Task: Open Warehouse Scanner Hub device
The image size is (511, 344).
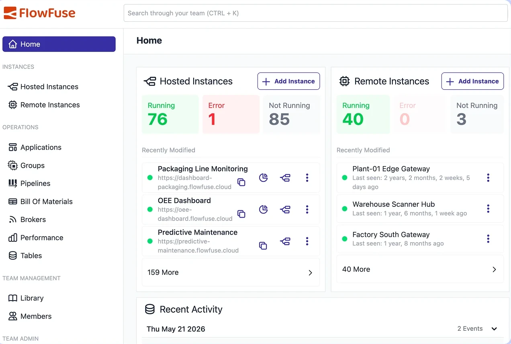Action: pos(394,204)
